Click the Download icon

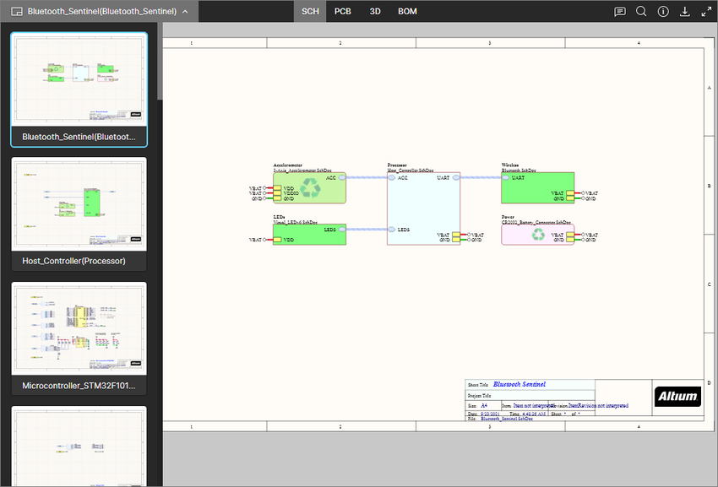tap(685, 11)
